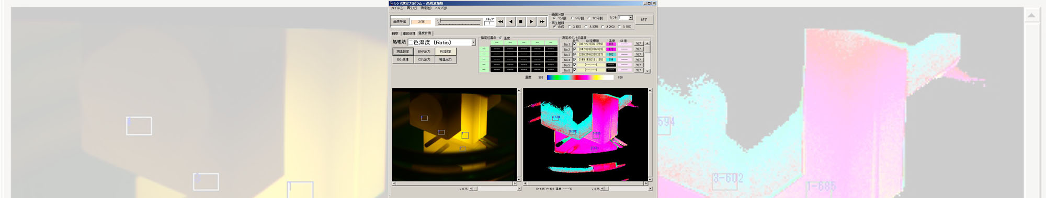Click the No.1 measurement point button
Viewport: 1046px width, 198px height.
[567, 44]
